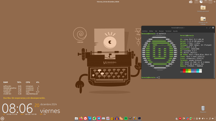
Task: Click the red MEGA tray icon
Action: (180, 119)
